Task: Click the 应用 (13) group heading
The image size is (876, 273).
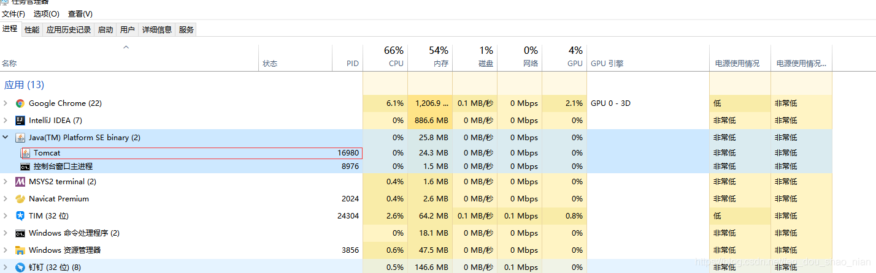Action: (25, 85)
